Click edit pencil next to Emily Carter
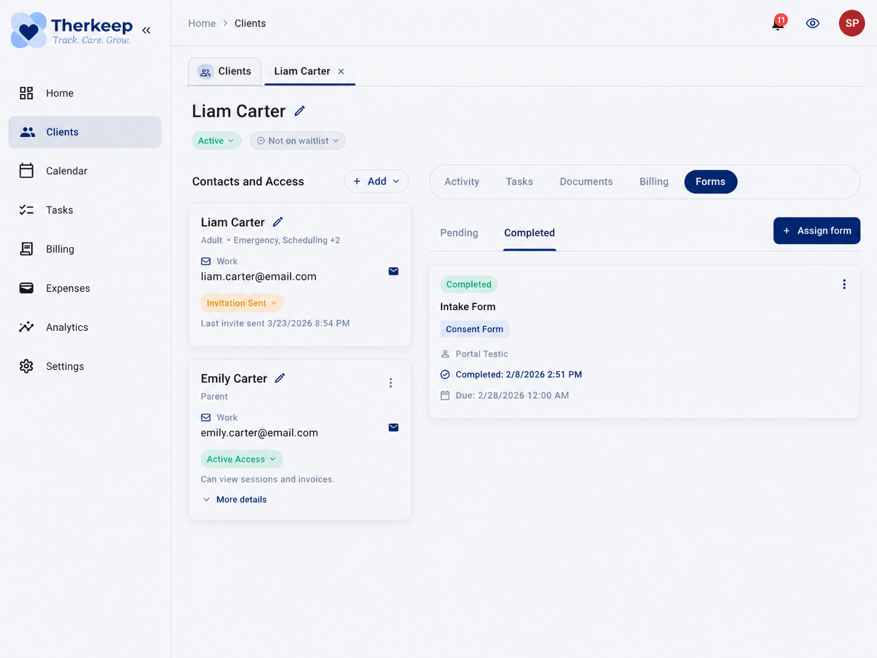 pyautogui.click(x=280, y=379)
